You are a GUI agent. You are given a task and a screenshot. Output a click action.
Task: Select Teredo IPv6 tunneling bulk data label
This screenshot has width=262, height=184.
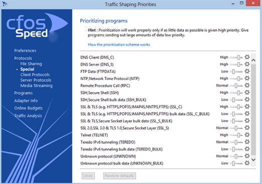[121, 149]
